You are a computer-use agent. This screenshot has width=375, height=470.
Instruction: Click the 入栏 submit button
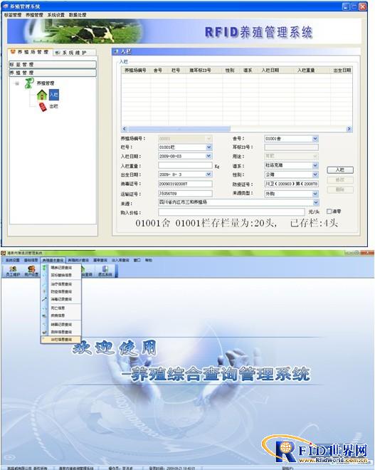[340, 170]
